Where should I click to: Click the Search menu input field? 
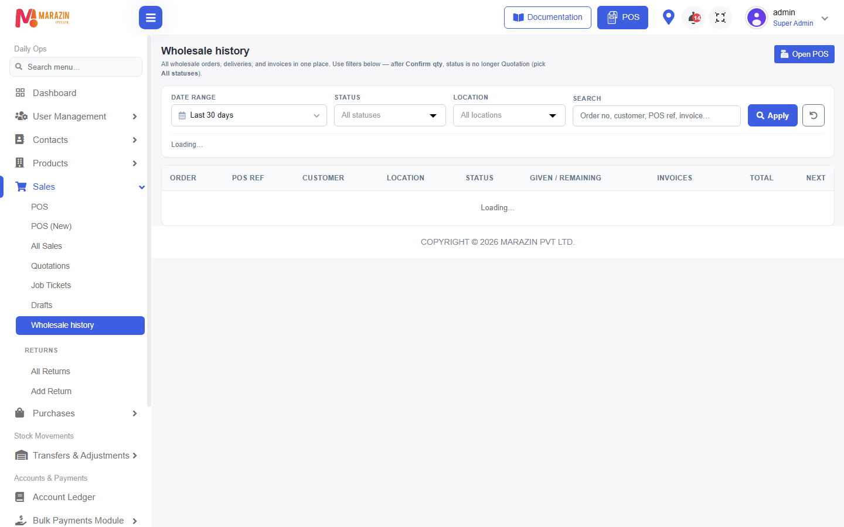(76, 67)
